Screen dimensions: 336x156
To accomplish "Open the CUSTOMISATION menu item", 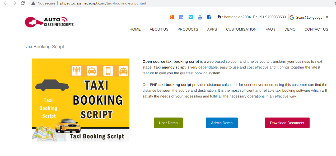I will click(x=241, y=29).
